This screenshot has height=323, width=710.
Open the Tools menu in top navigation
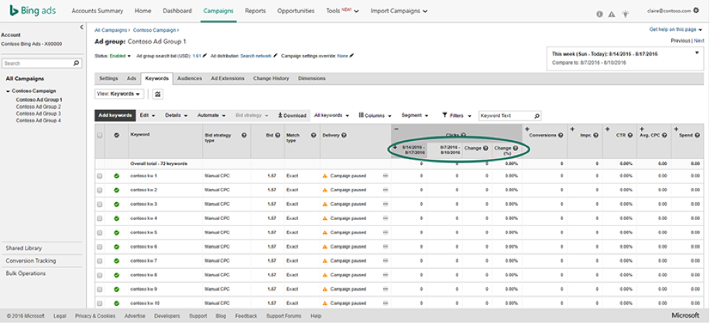coord(342,11)
